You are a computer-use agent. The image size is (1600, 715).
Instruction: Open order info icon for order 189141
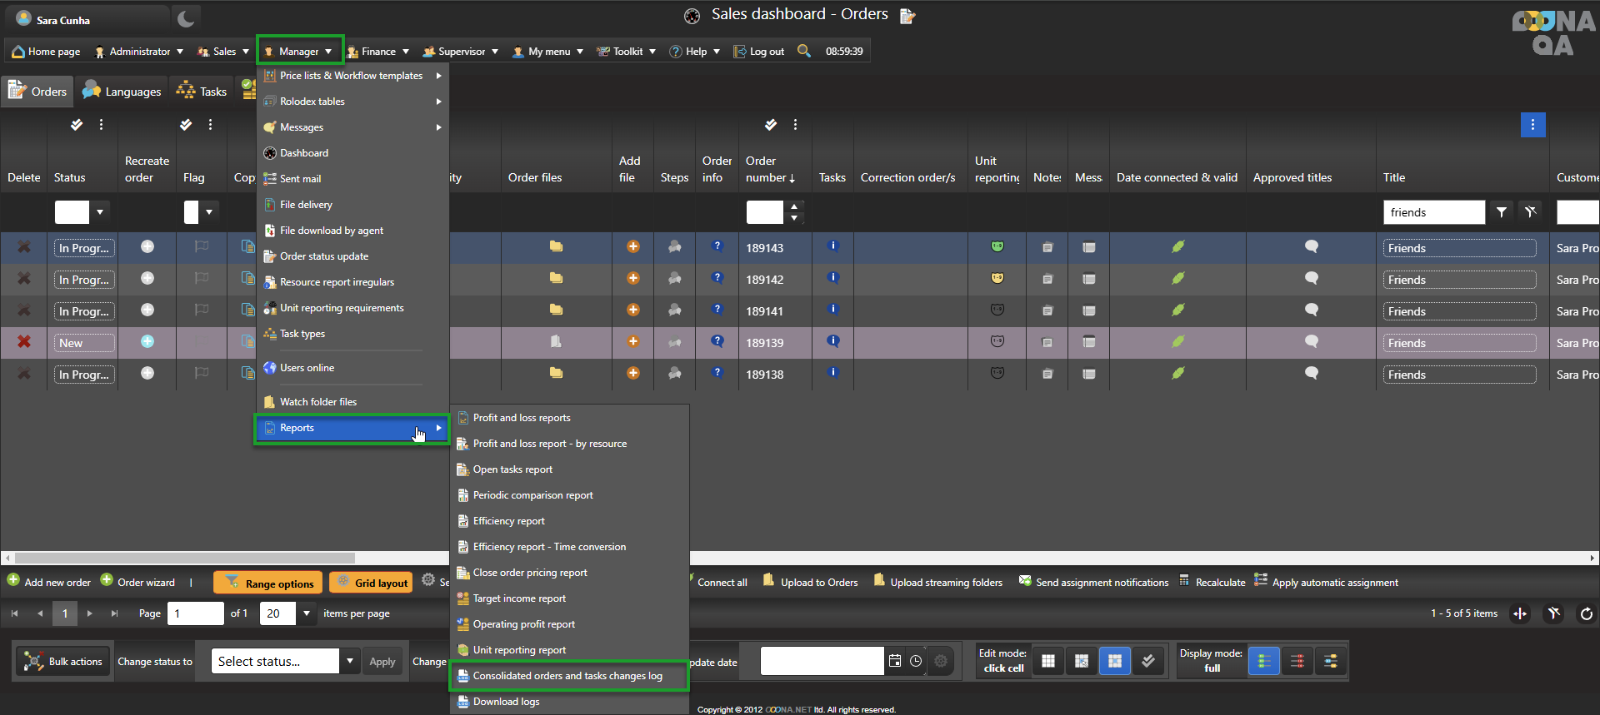717,310
